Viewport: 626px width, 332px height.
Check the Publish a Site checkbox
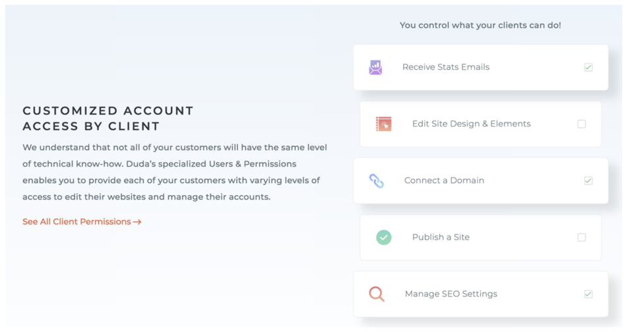coord(582,238)
